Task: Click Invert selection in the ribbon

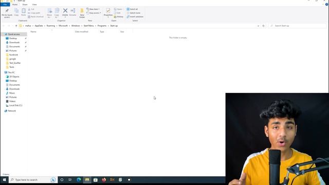Action: coord(135,17)
